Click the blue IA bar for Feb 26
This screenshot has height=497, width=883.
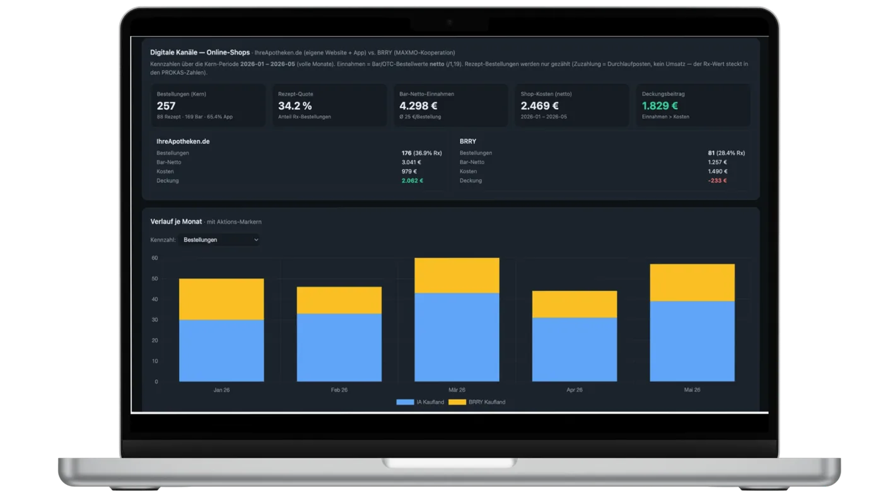click(x=339, y=348)
